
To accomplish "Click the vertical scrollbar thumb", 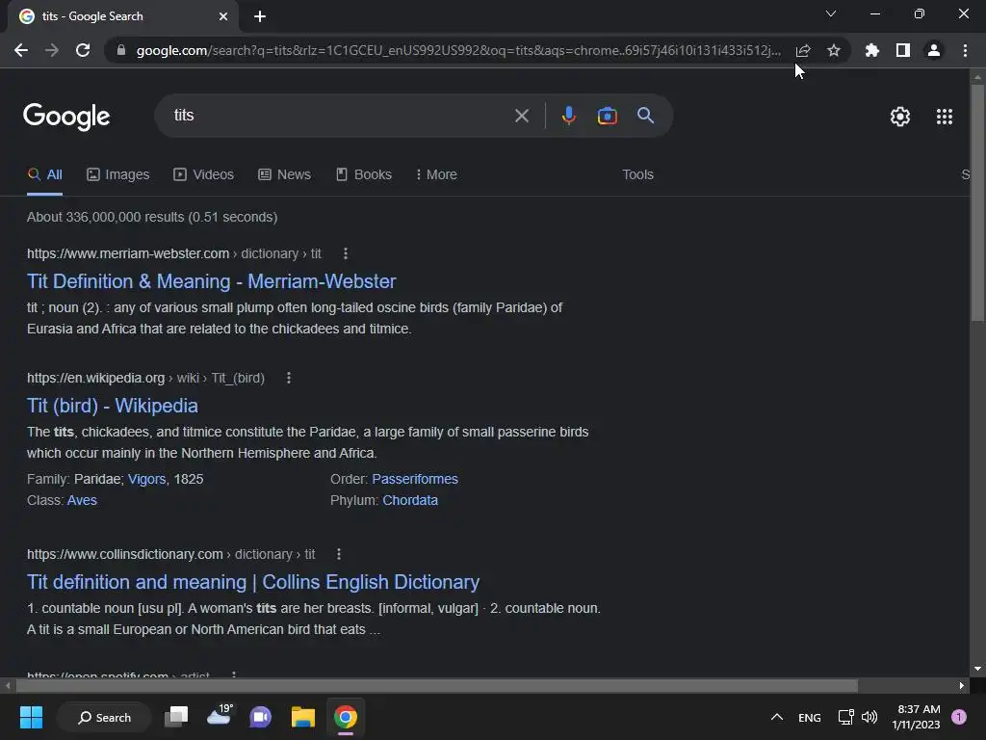I will [x=976, y=202].
